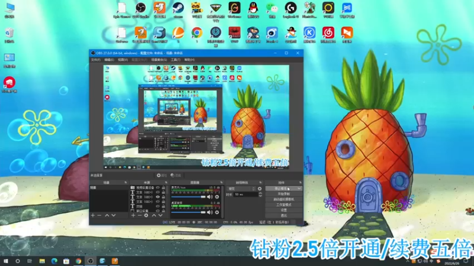
Task: Move the scene down in Scenes dock
Action: (114, 215)
